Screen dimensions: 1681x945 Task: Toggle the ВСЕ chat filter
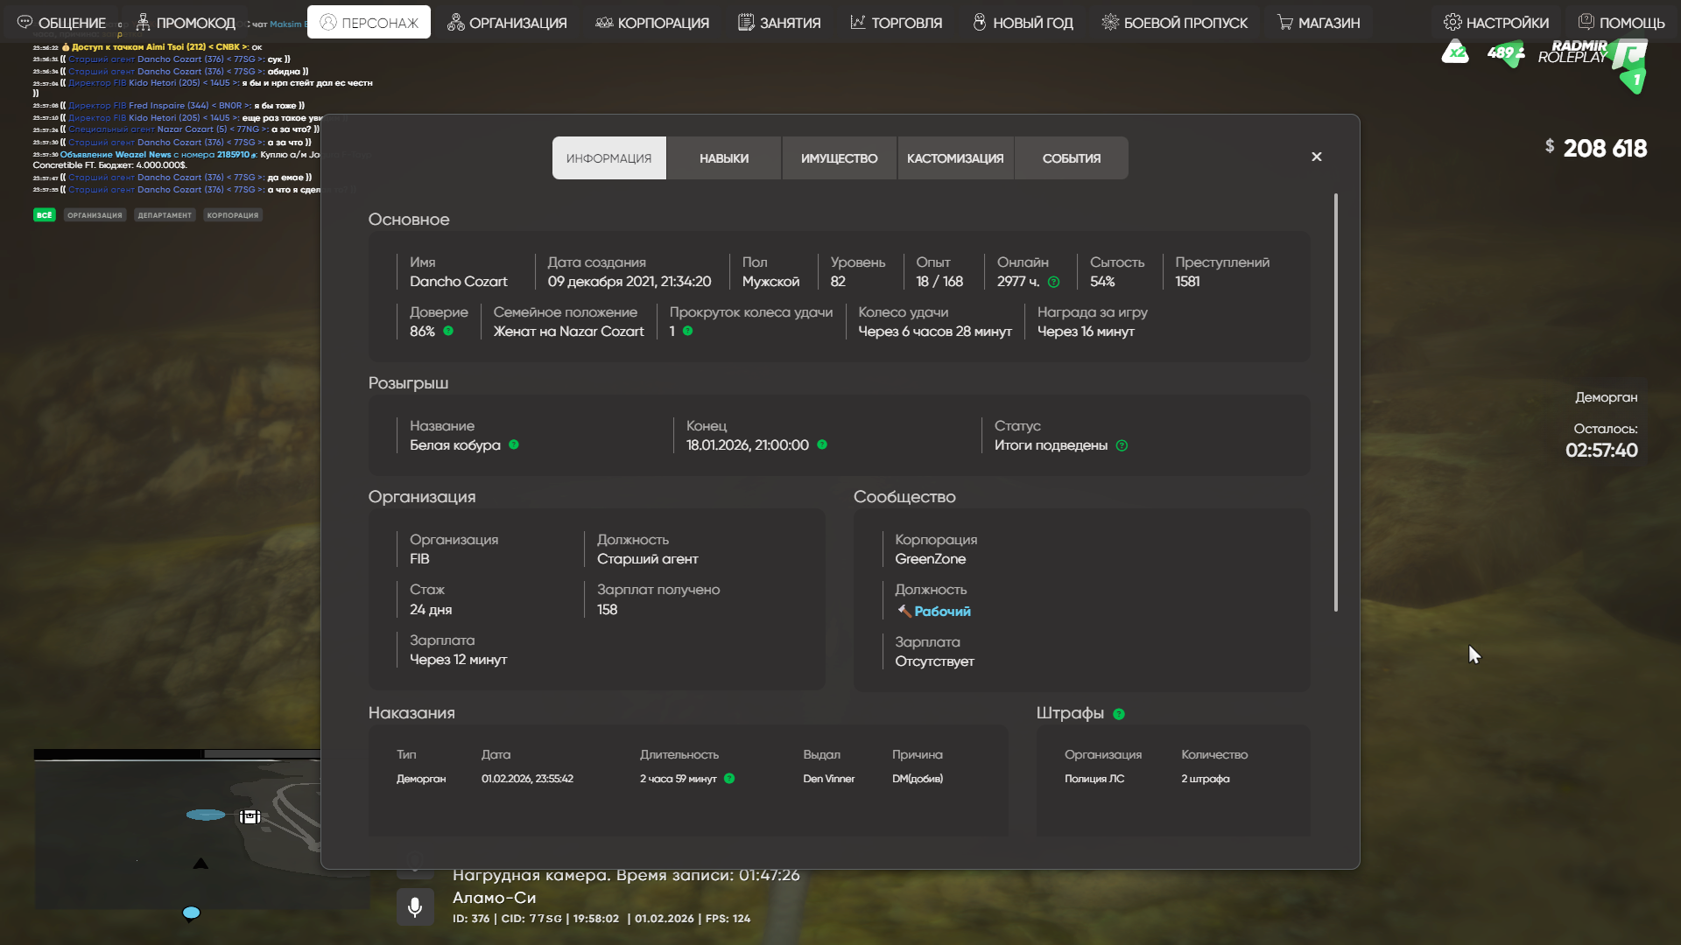[x=44, y=215]
